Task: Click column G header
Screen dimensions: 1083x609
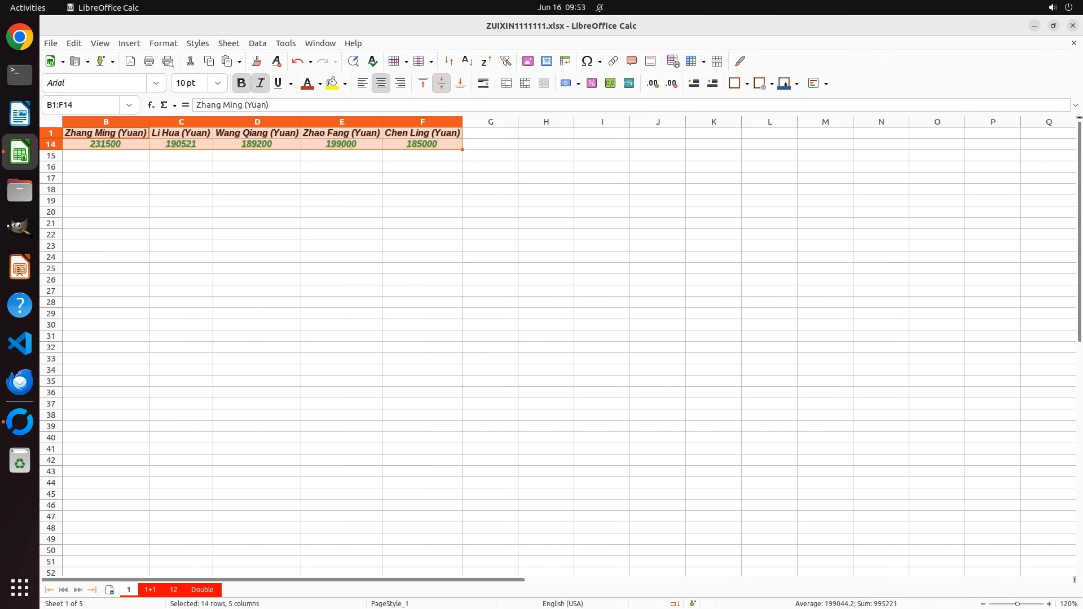Action: pos(490,121)
